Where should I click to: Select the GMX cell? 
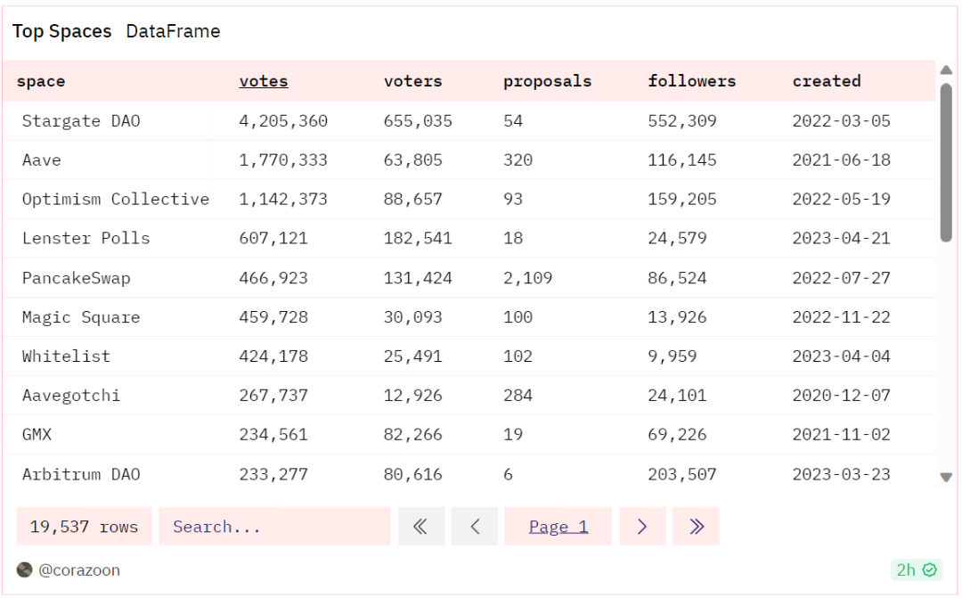coord(37,435)
